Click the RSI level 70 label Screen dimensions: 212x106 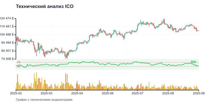(19, 62)
